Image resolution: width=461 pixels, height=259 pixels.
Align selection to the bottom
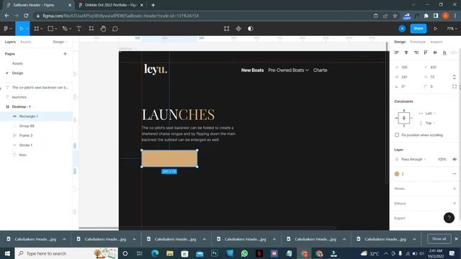point(444,53)
